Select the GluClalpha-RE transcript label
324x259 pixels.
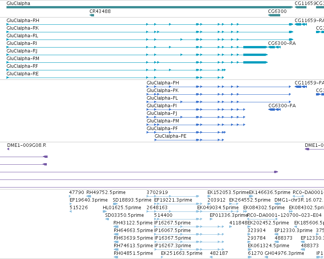click(x=22, y=74)
